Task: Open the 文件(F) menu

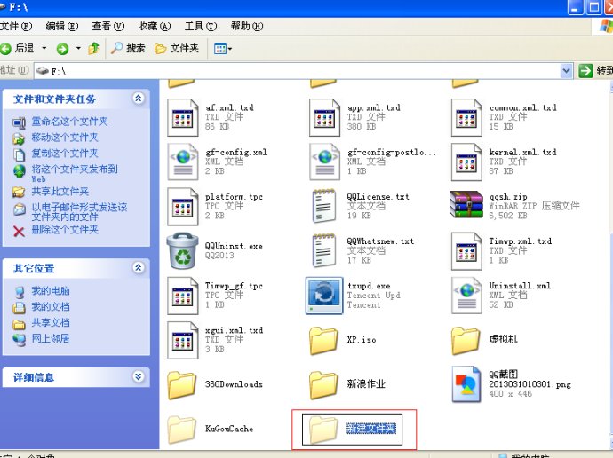Action: 16,26
